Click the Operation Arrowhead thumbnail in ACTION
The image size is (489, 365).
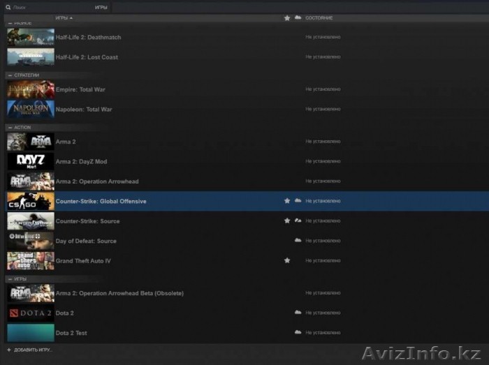(x=31, y=181)
